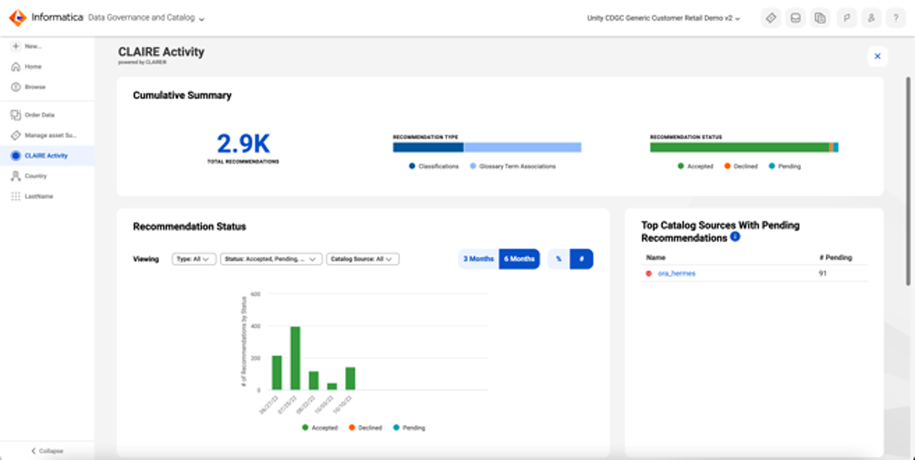This screenshot has height=460, width=915.
Task: Open the inbox tray icon in header
Action: pyautogui.click(x=796, y=18)
